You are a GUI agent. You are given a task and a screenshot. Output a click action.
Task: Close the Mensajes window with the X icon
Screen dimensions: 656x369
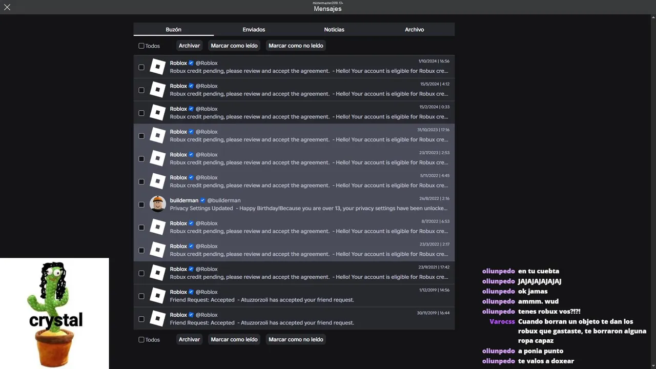point(7,7)
